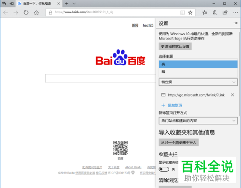
Task: Click 更改我的默认设置 button
Action: coord(175,46)
